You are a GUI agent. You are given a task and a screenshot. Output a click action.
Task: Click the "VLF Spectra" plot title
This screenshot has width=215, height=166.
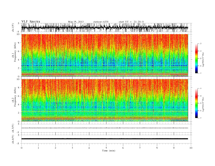pos(31,21)
